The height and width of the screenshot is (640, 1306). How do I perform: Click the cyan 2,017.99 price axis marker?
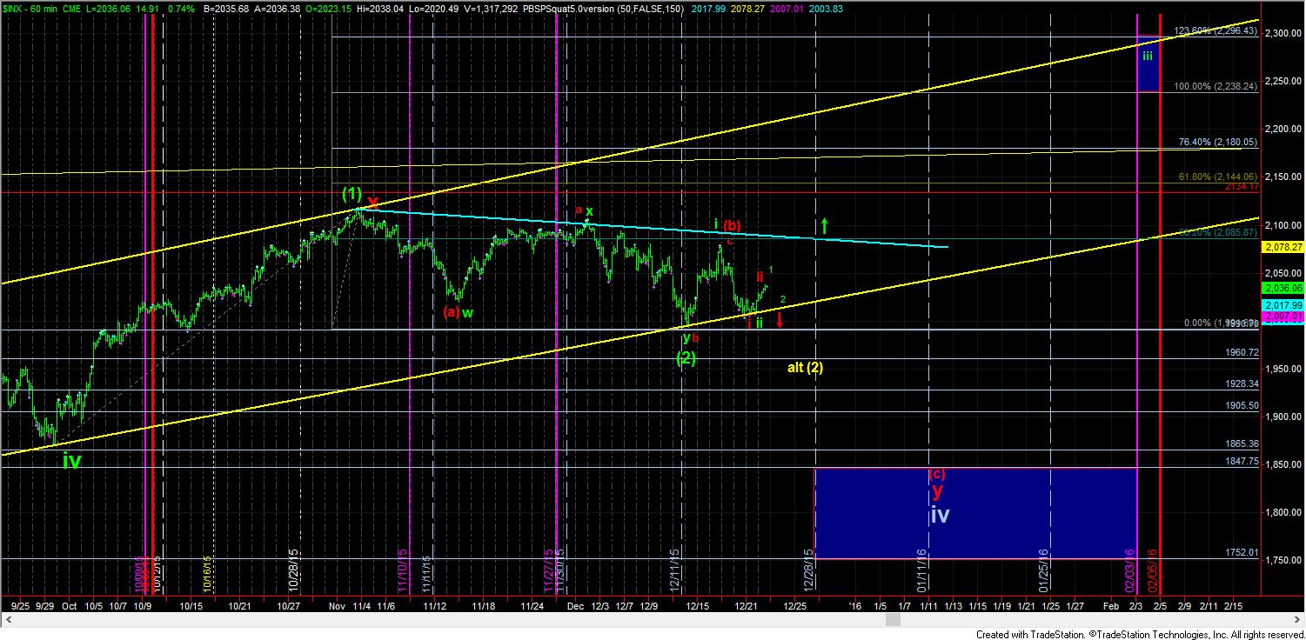coord(1282,305)
